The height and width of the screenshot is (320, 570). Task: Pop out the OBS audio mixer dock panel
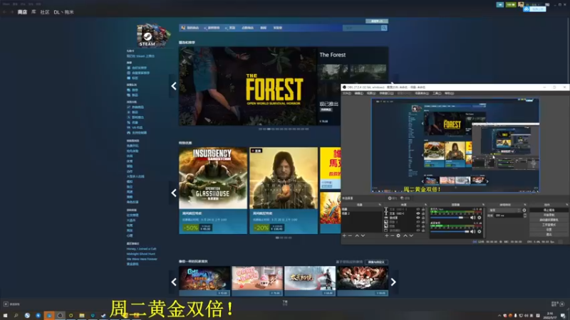(483, 205)
